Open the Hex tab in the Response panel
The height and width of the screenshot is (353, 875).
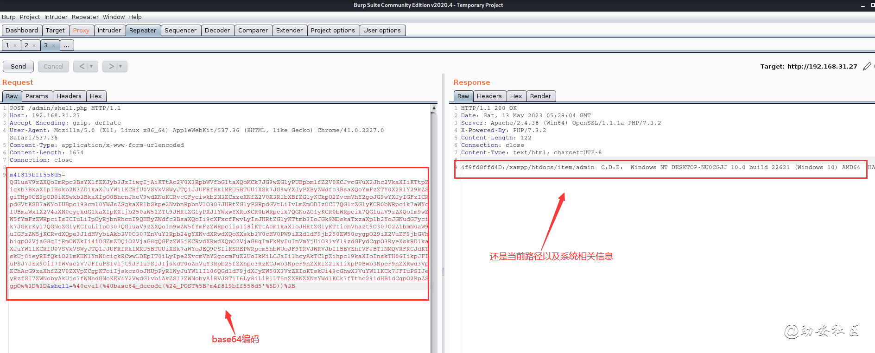(x=516, y=96)
